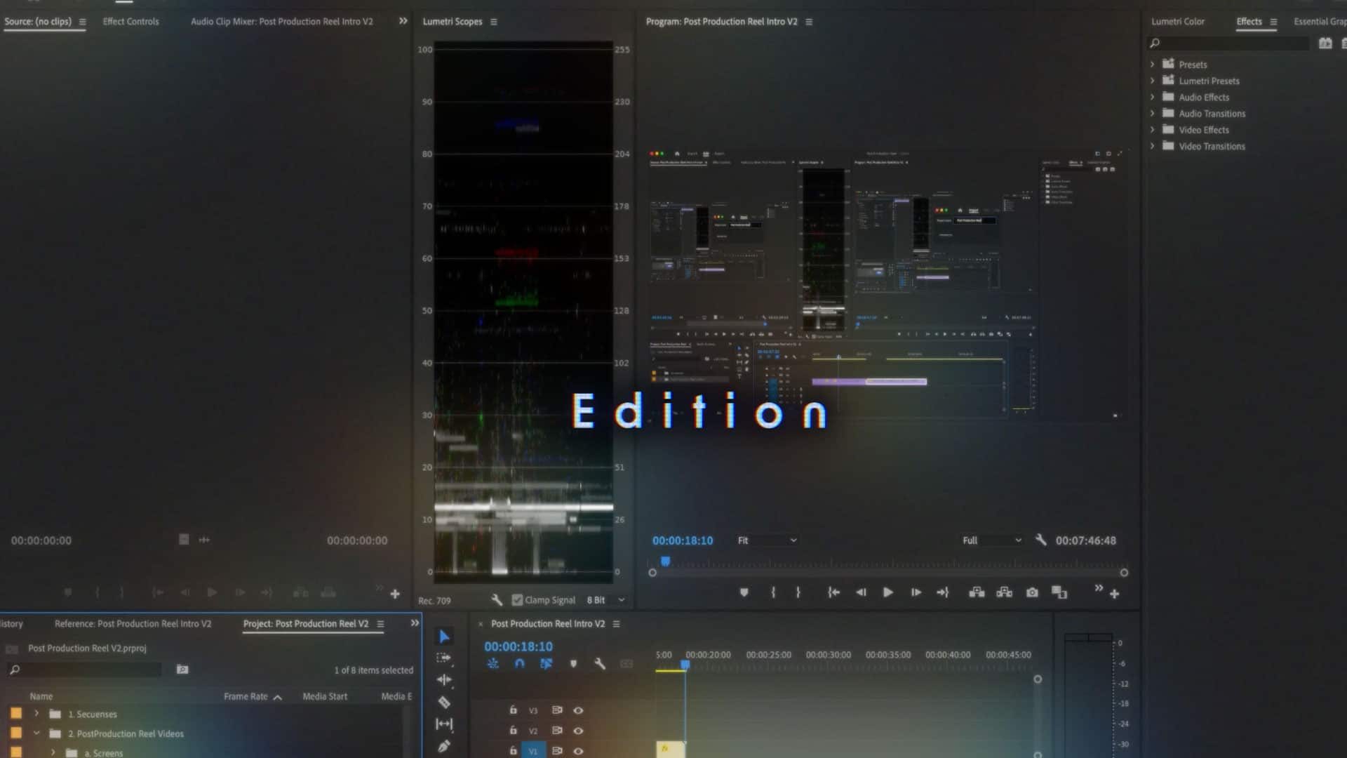Open the Full playback resolution dropdown
The height and width of the screenshot is (758, 1347).
(x=991, y=540)
